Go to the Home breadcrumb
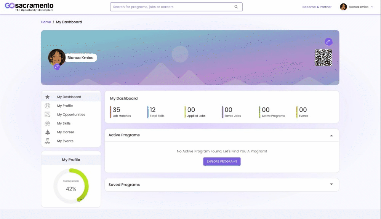This screenshot has width=381, height=219. point(46,22)
